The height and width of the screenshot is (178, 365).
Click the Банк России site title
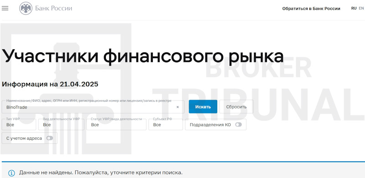(53, 8)
